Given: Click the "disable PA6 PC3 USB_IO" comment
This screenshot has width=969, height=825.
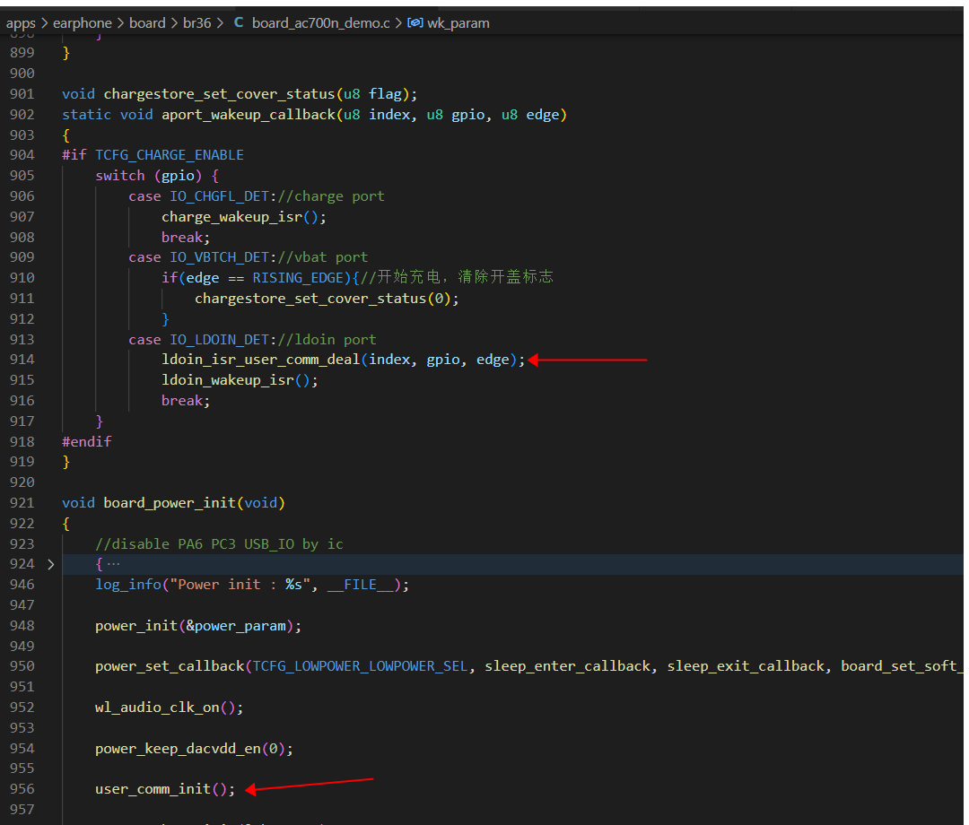Looking at the screenshot, I should (x=220, y=544).
